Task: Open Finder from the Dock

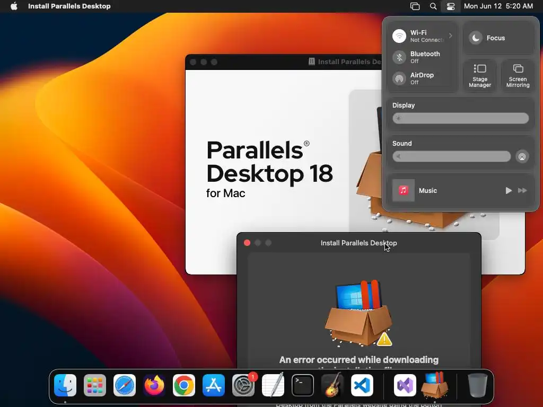Action: 65,385
